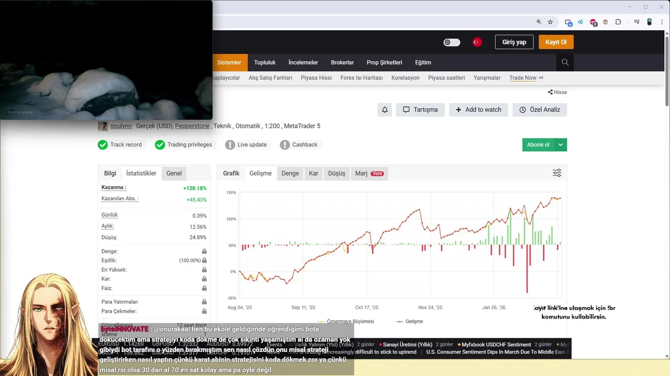Viewport: 670px width, 376px height.
Task: Select the Düşüş chart tab
Action: coord(337,173)
